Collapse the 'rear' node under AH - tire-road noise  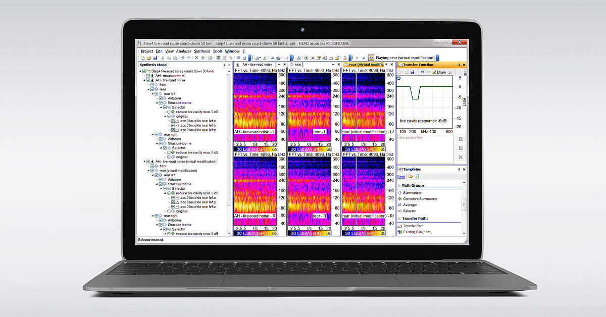[x=148, y=89]
